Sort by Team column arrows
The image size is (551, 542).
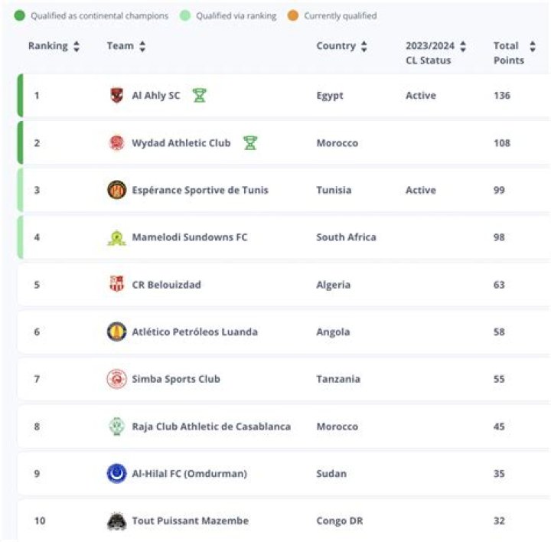point(142,47)
